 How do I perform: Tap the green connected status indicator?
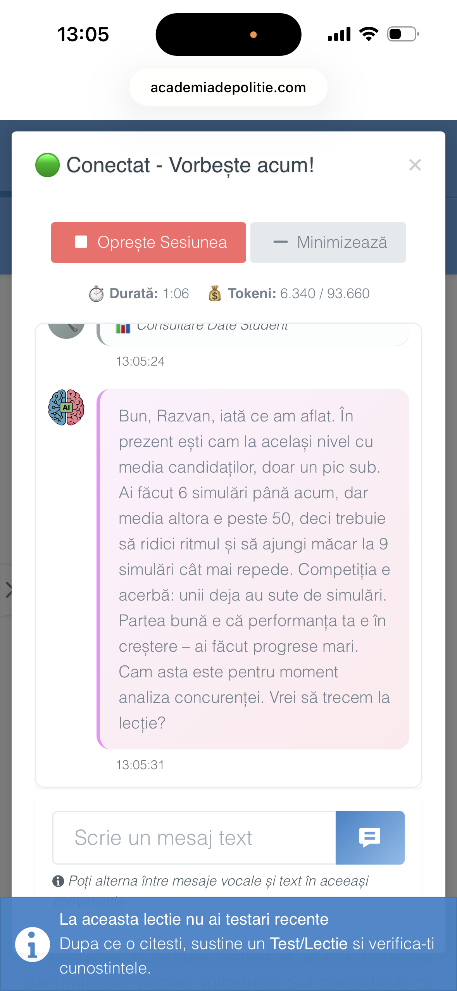click(47, 165)
